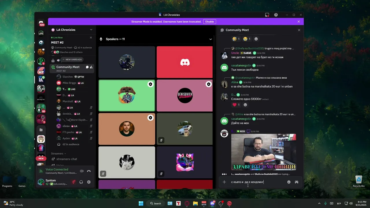The width and height of the screenshot is (370, 208).
Task: Toggle deafen headphones in user panel
Action: (81, 182)
